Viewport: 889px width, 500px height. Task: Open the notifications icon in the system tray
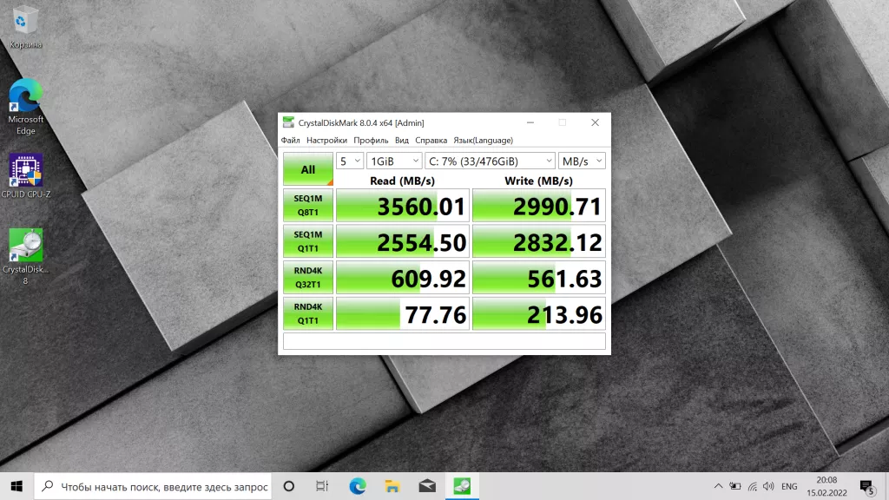tap(867, 486)
